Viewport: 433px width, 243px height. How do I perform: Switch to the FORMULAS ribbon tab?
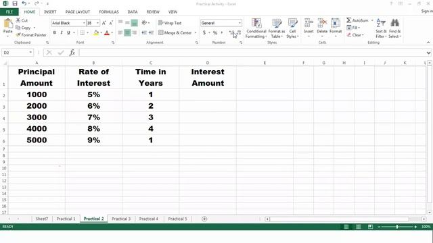pos(109,12)
